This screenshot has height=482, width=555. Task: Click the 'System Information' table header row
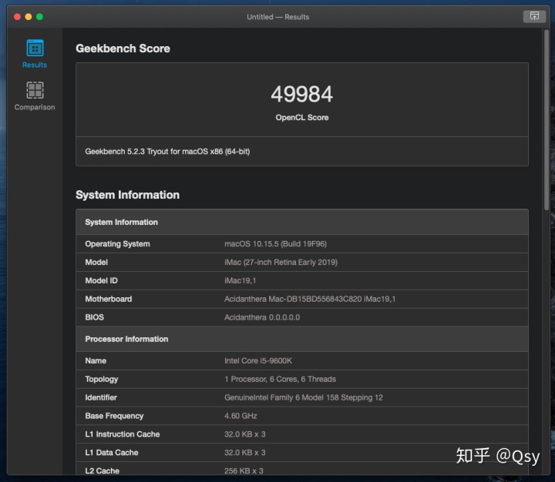pyautogui.click(x=302, y=222)
